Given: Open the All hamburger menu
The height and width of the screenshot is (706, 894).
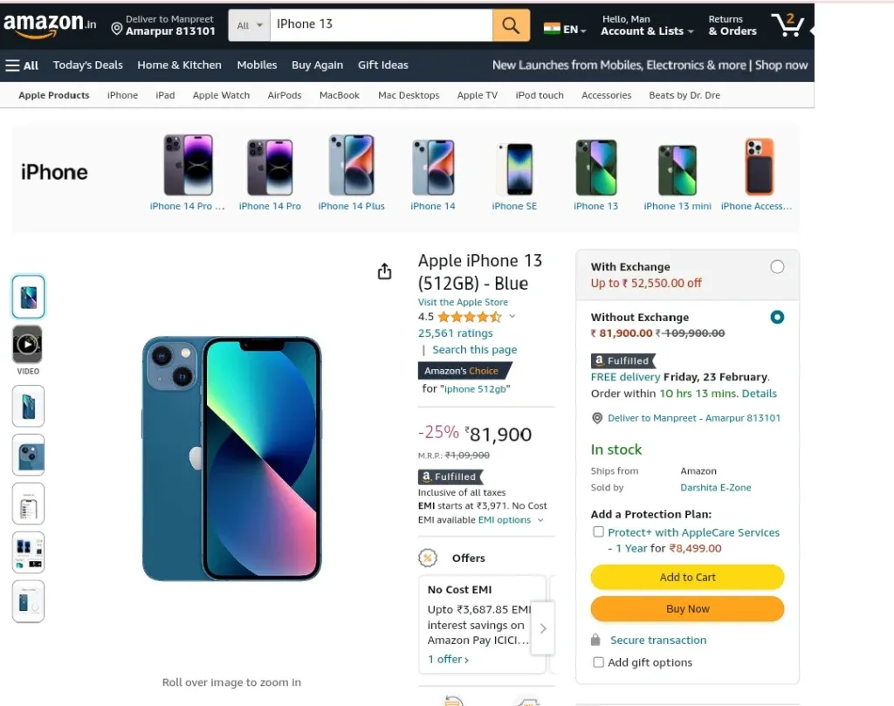Looking at the screenshot, I should pos(22,65).
